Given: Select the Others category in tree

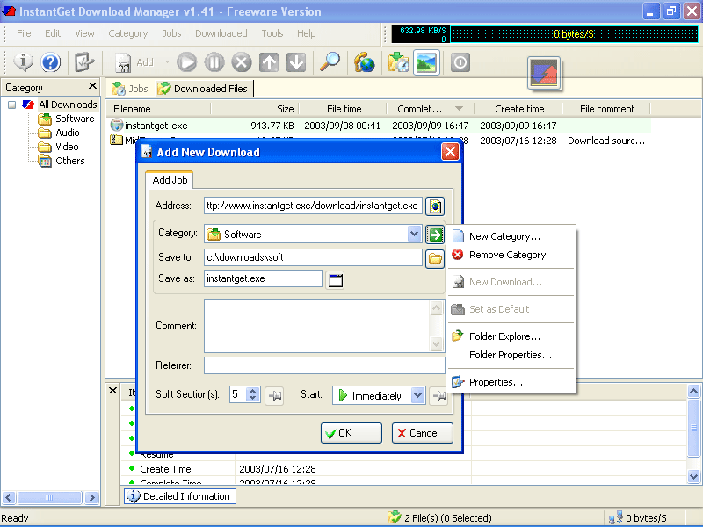Looking at the screenshot, I should [69, 161].
